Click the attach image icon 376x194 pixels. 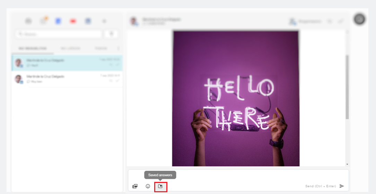[x=135, y=186]
